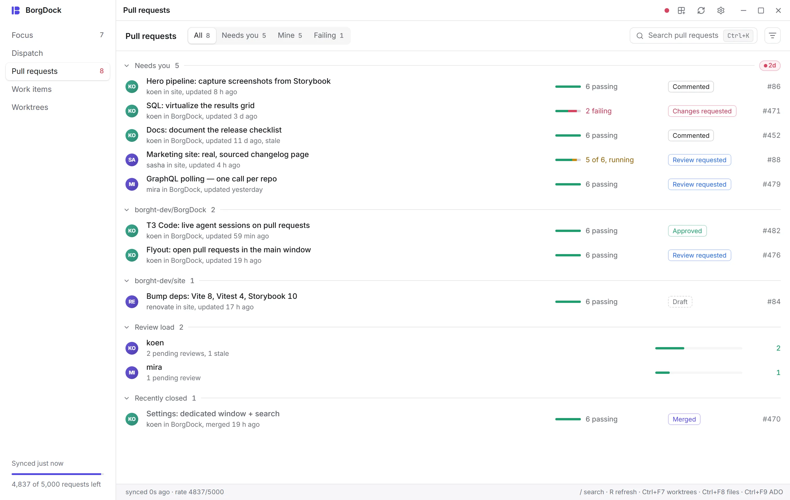Click the API rate limit progress bar
This screenshot has height=500, width=790.
tap(58, 474)
